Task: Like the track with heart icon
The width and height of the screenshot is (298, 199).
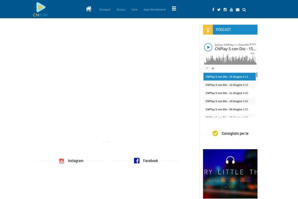Action: pyautogui.click(x=207, y=68)
